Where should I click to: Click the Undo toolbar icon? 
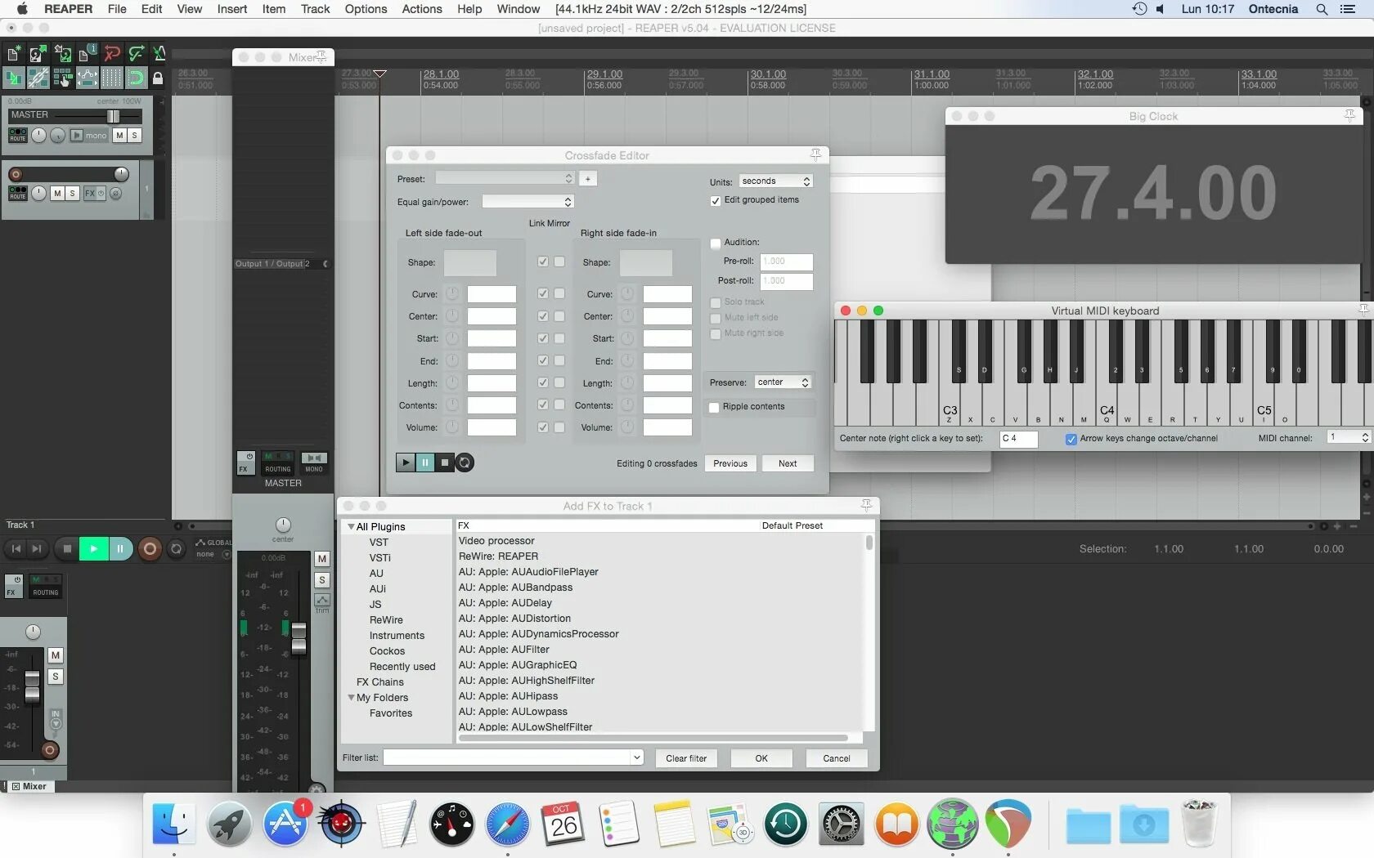click(x=111, y=54)
